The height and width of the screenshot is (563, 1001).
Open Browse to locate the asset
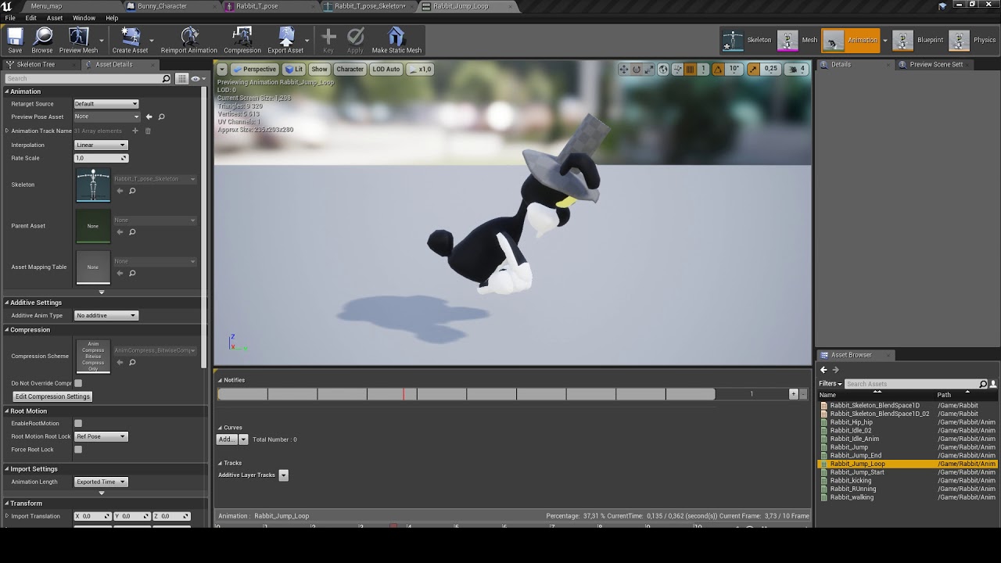(x=42, y=41)
